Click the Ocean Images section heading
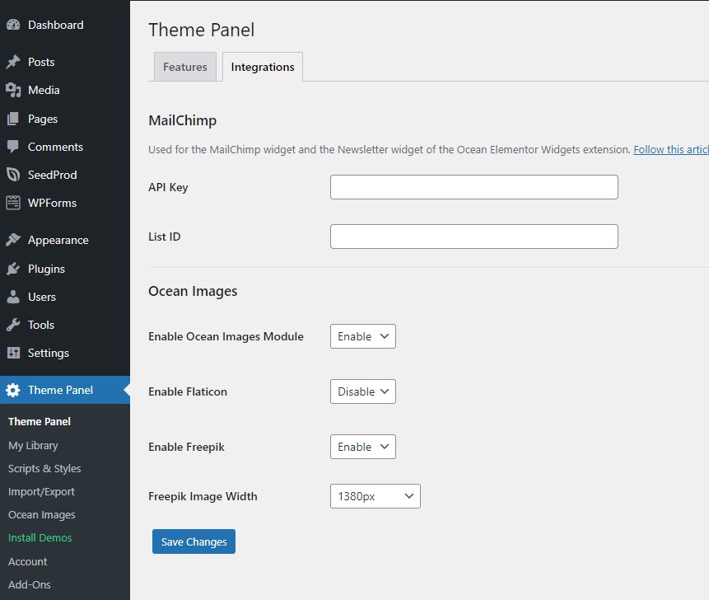709x600 pixels. pyautogui.click(x=193, y=292)
